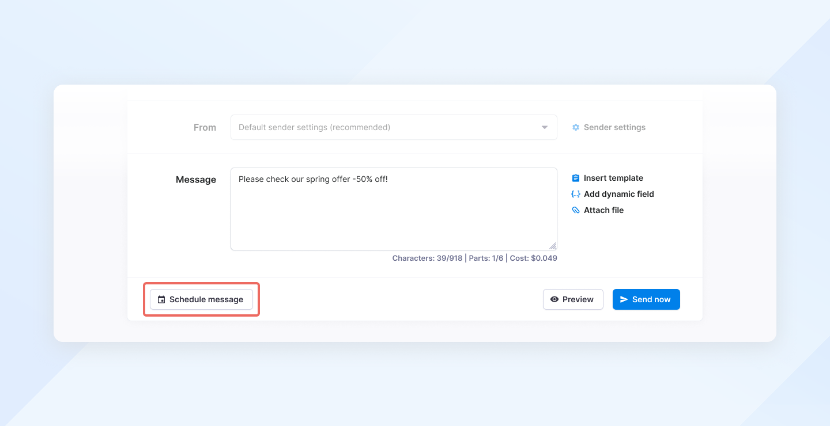This screenshot has height=426, width=830.
Task: Click the clipboard icon for Insert template
Action: click(x=575, y=178)
